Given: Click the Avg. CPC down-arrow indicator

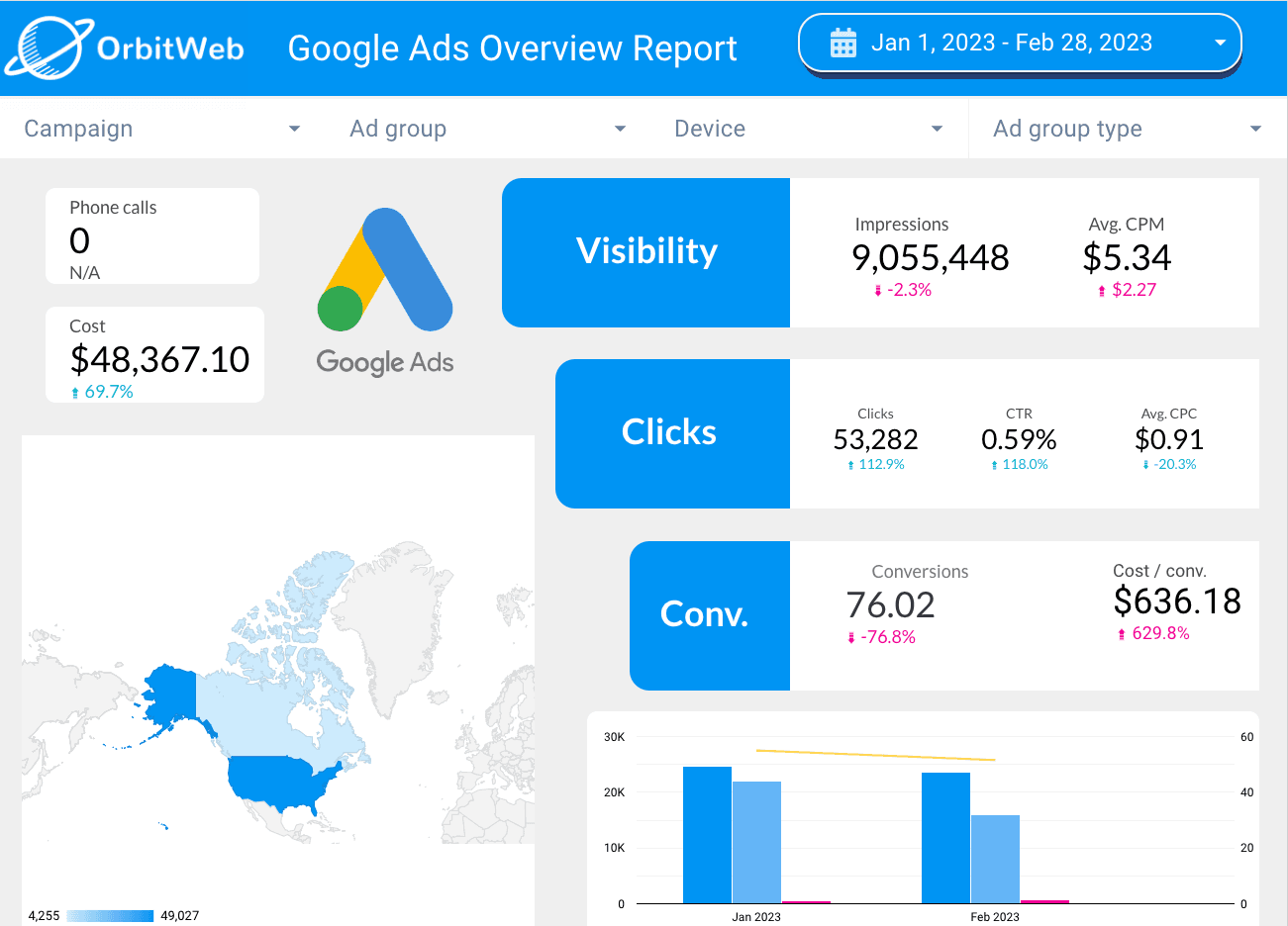Looking at the screenshot, I should (1145, 465).
